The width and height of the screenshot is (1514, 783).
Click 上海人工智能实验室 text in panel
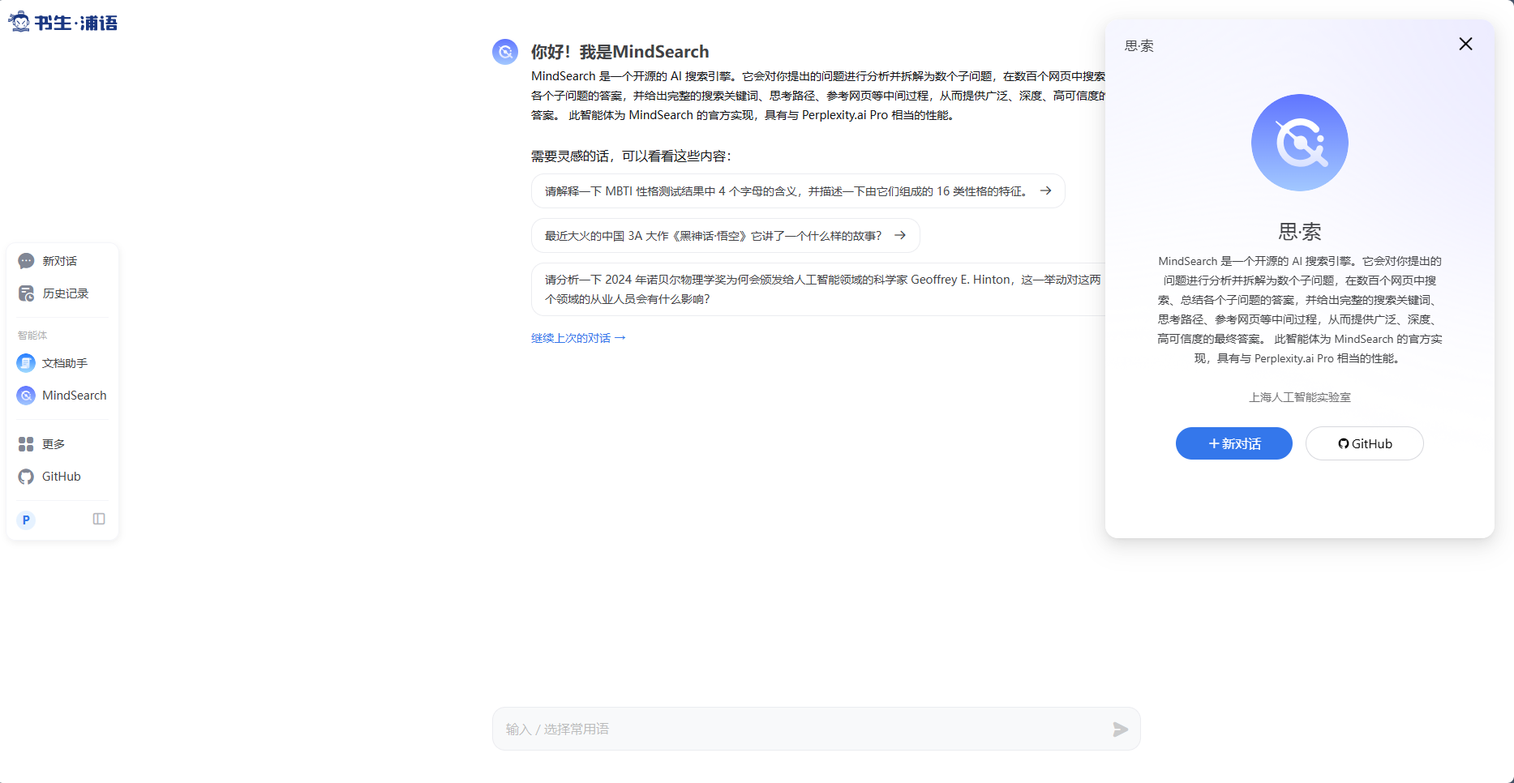tap(1299, 397)
